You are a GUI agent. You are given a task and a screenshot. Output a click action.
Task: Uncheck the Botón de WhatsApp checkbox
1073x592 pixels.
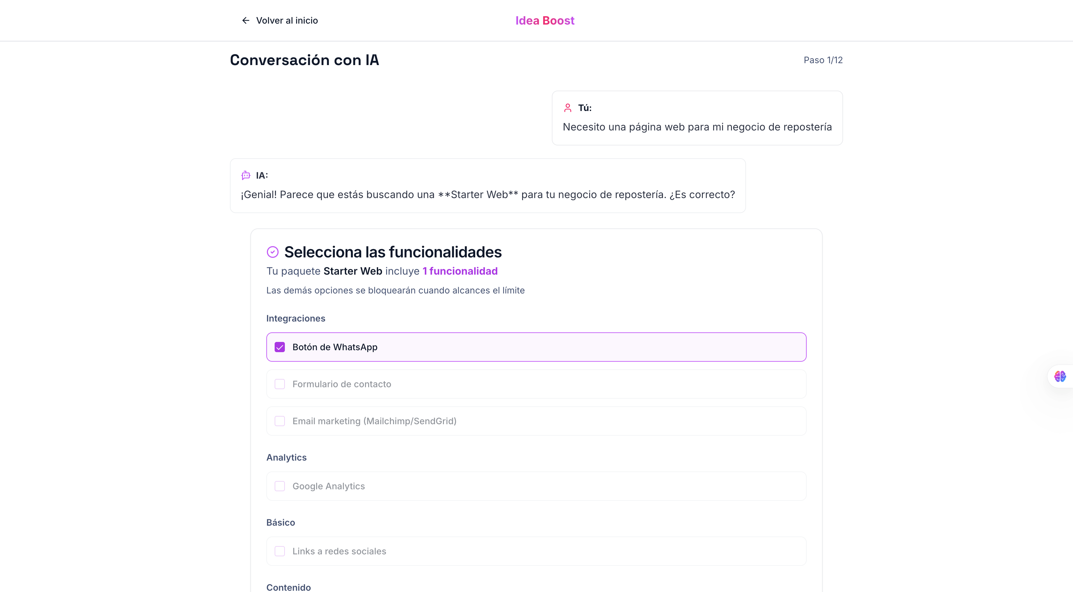(279, 347)
